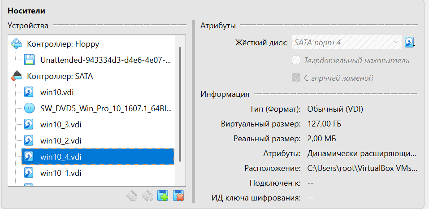Click the Расположение label
This screenshot has height=209, width=429.
tap(273, 168)
